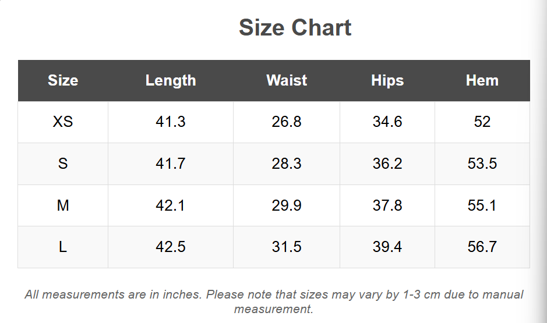Select the L waist value 31.5
The width and height of the screenshot is (547, 323).
point(287,247)
